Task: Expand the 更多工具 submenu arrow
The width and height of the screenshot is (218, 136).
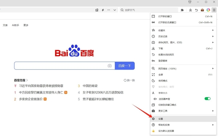Action: 213,111
